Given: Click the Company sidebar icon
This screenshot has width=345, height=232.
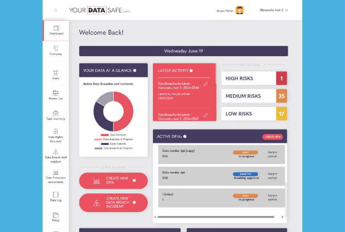Looking at the screenshot, I should [x=56, y=48].
